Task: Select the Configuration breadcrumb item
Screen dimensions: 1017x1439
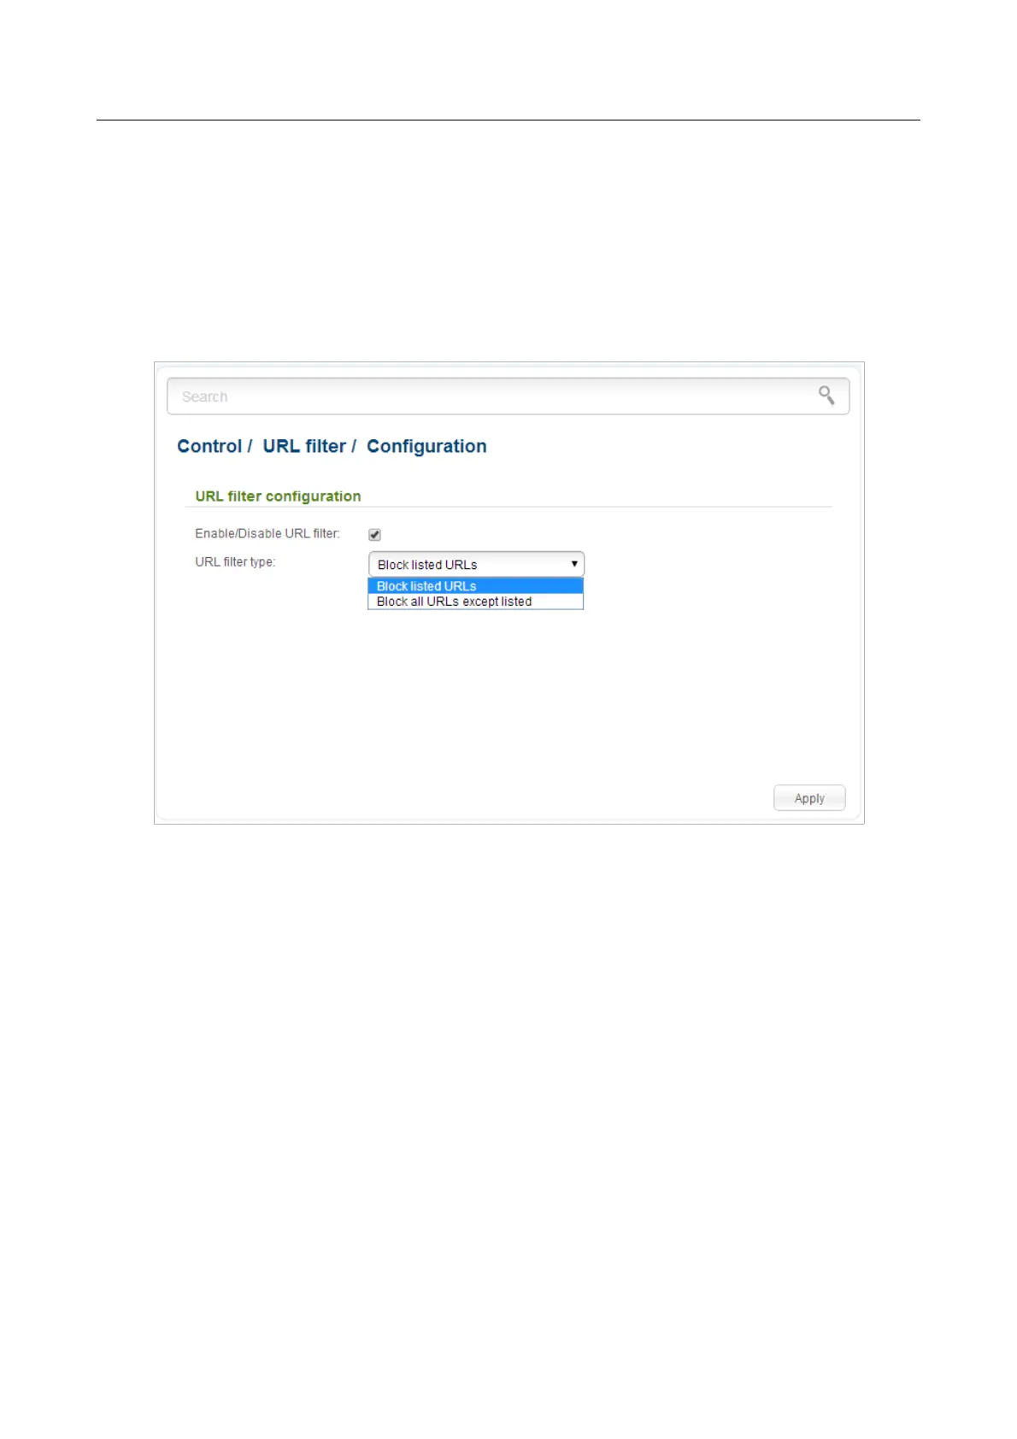Action: pos(426,447)
